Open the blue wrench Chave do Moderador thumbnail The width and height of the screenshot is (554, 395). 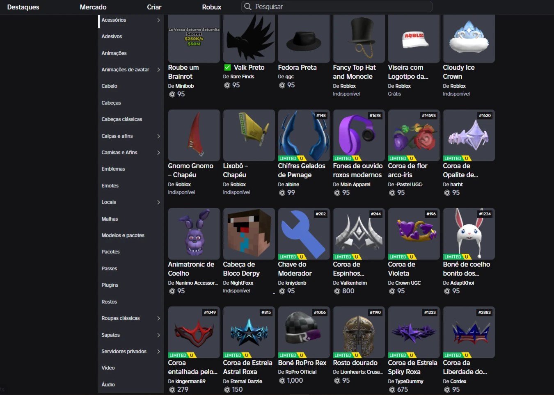(x=304, y=234)
